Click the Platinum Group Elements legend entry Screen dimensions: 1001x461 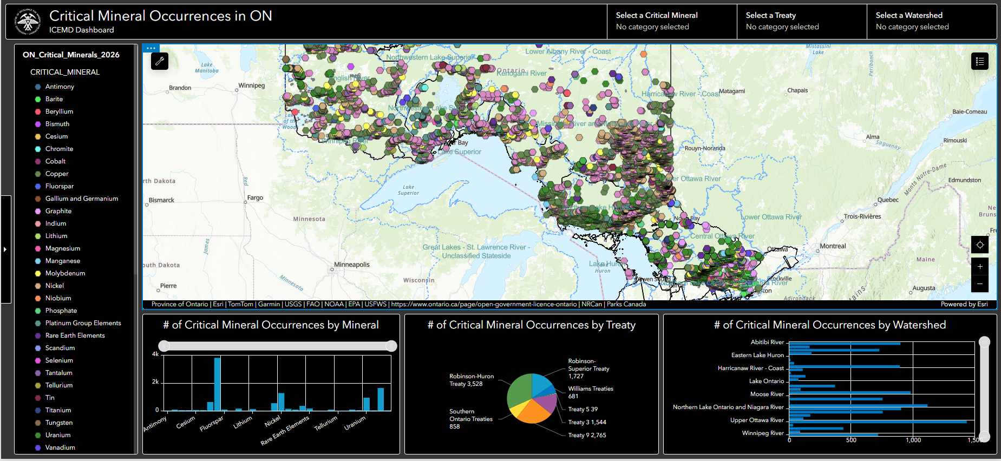click(x=83, y=323)
